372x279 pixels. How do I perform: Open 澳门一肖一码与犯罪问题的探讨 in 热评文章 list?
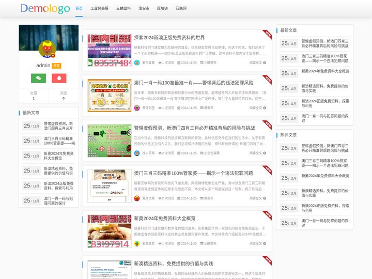point(325,223)
